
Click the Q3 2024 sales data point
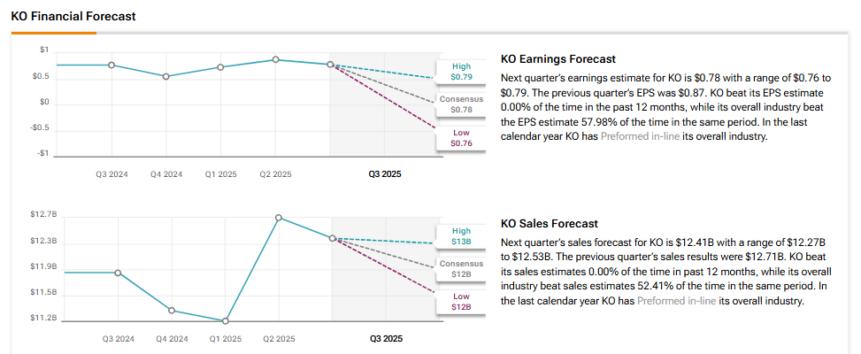(118, 273)
